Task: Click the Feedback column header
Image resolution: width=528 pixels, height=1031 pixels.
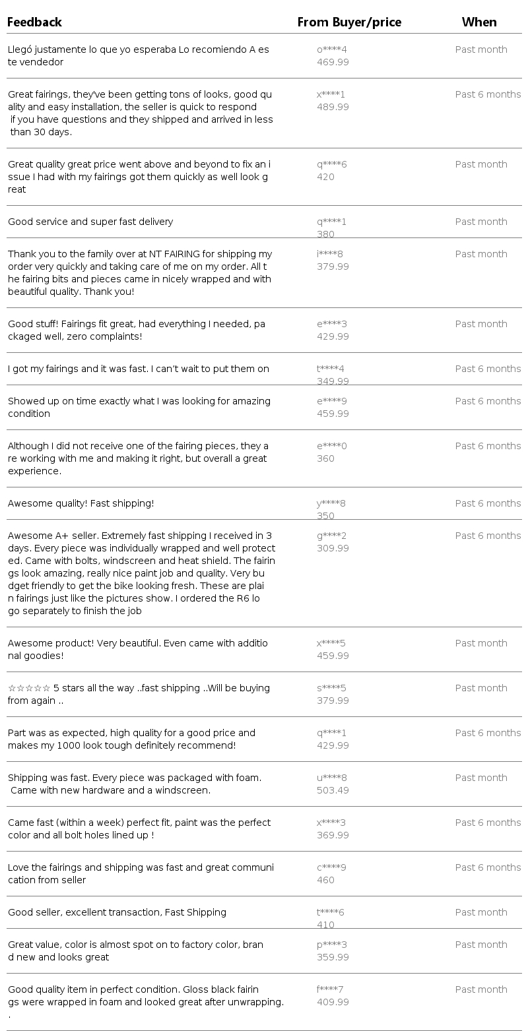Action: click(x=34, y=22)
